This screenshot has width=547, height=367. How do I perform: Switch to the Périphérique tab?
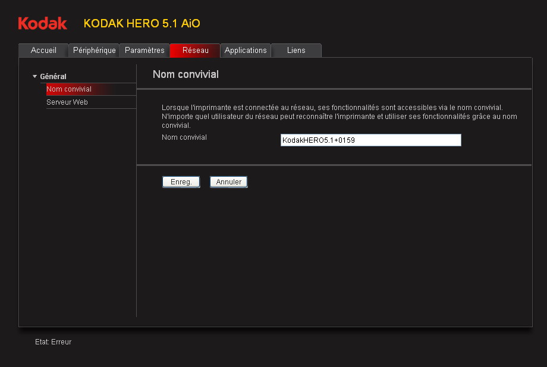point(94,51)
